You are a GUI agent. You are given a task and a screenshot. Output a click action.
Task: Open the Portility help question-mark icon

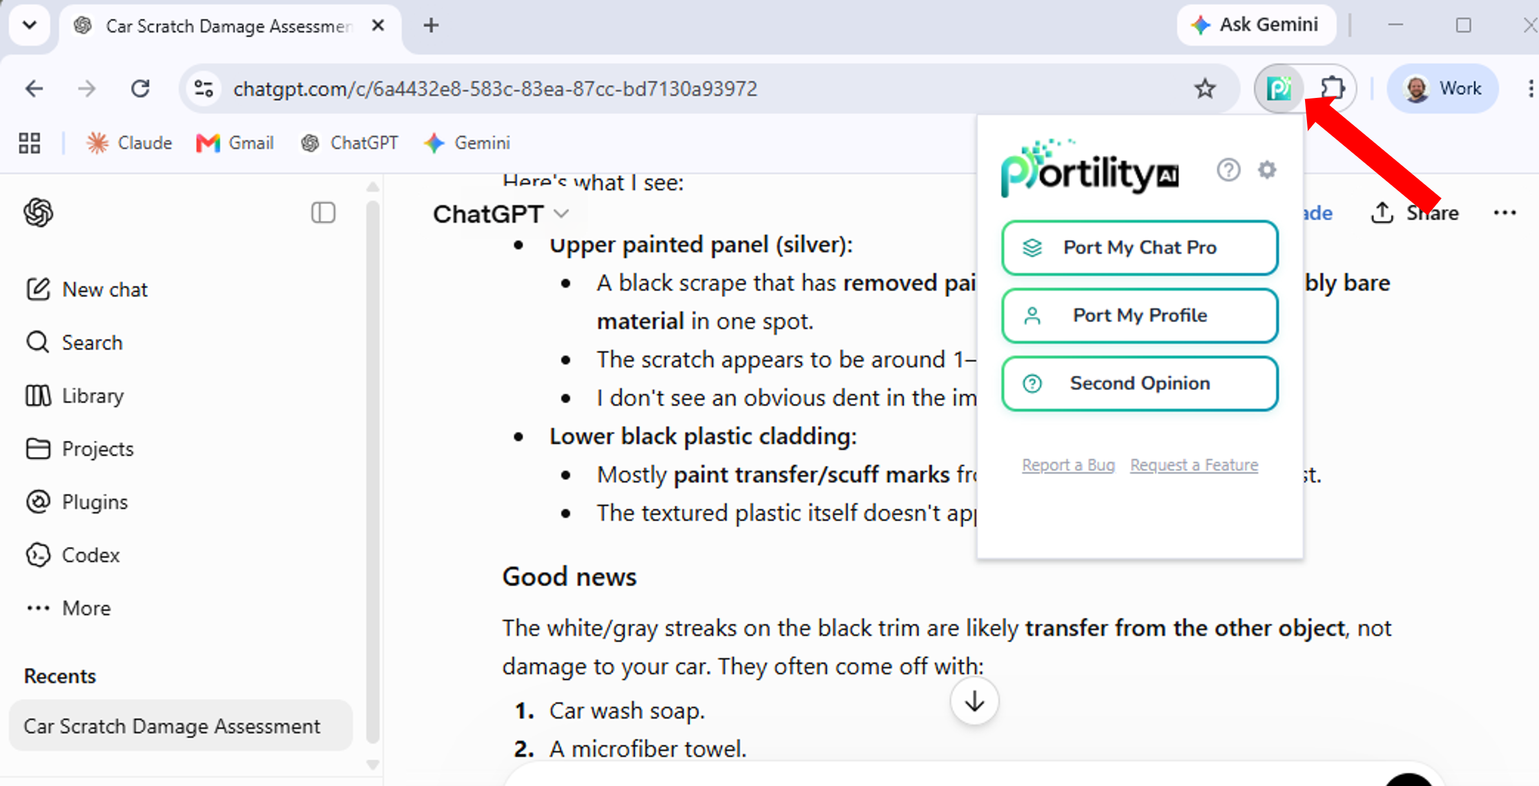pyautogui.click(x=1228, y=170)
